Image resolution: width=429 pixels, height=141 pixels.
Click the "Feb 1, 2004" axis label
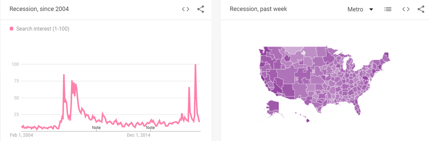point(22,135)
